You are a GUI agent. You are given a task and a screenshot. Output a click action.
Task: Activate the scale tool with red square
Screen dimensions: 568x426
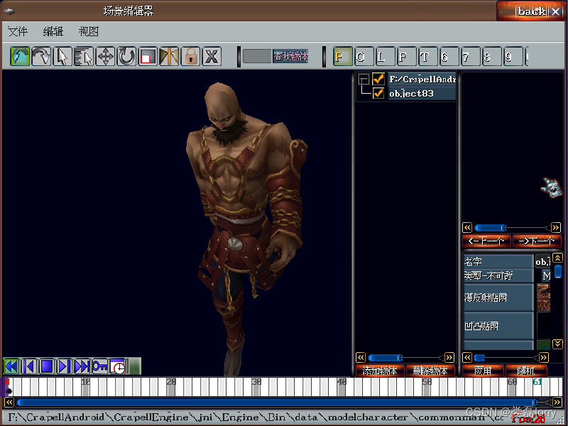[148, 57]
